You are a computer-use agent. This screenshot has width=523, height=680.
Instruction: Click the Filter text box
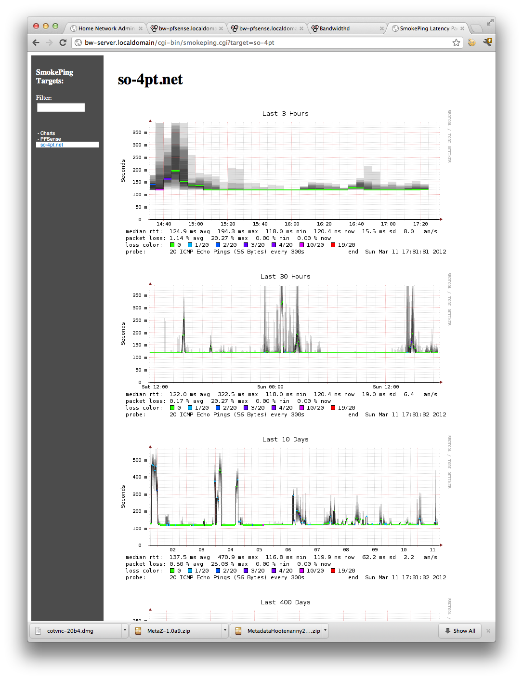pos(61,107)
